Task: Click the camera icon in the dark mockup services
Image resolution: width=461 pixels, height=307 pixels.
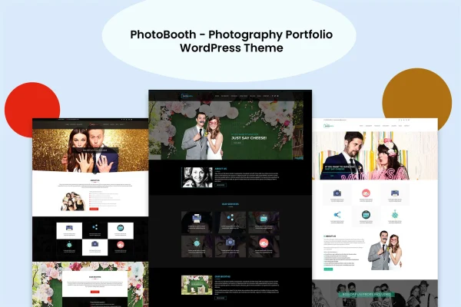Action: click(x=230, y=242)
